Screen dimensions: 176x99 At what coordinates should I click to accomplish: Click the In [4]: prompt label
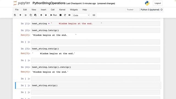pyautogui.click(x=26, y=67)
